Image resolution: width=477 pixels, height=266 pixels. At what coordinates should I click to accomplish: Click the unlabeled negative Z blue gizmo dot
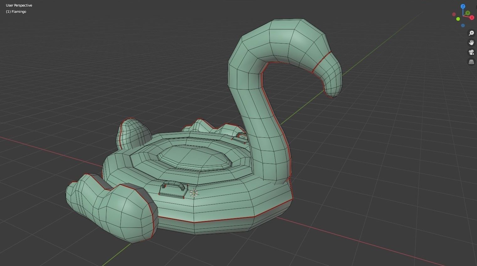pyautogui.click(x=463, y=25)
